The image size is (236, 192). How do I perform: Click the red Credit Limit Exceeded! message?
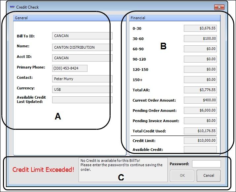click(43, 170)
